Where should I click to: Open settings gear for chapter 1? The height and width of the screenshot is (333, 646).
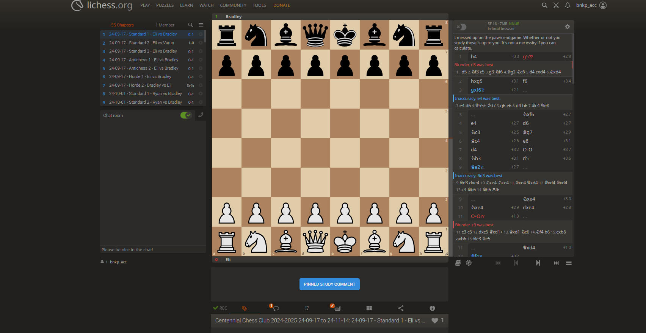point(201,34)
